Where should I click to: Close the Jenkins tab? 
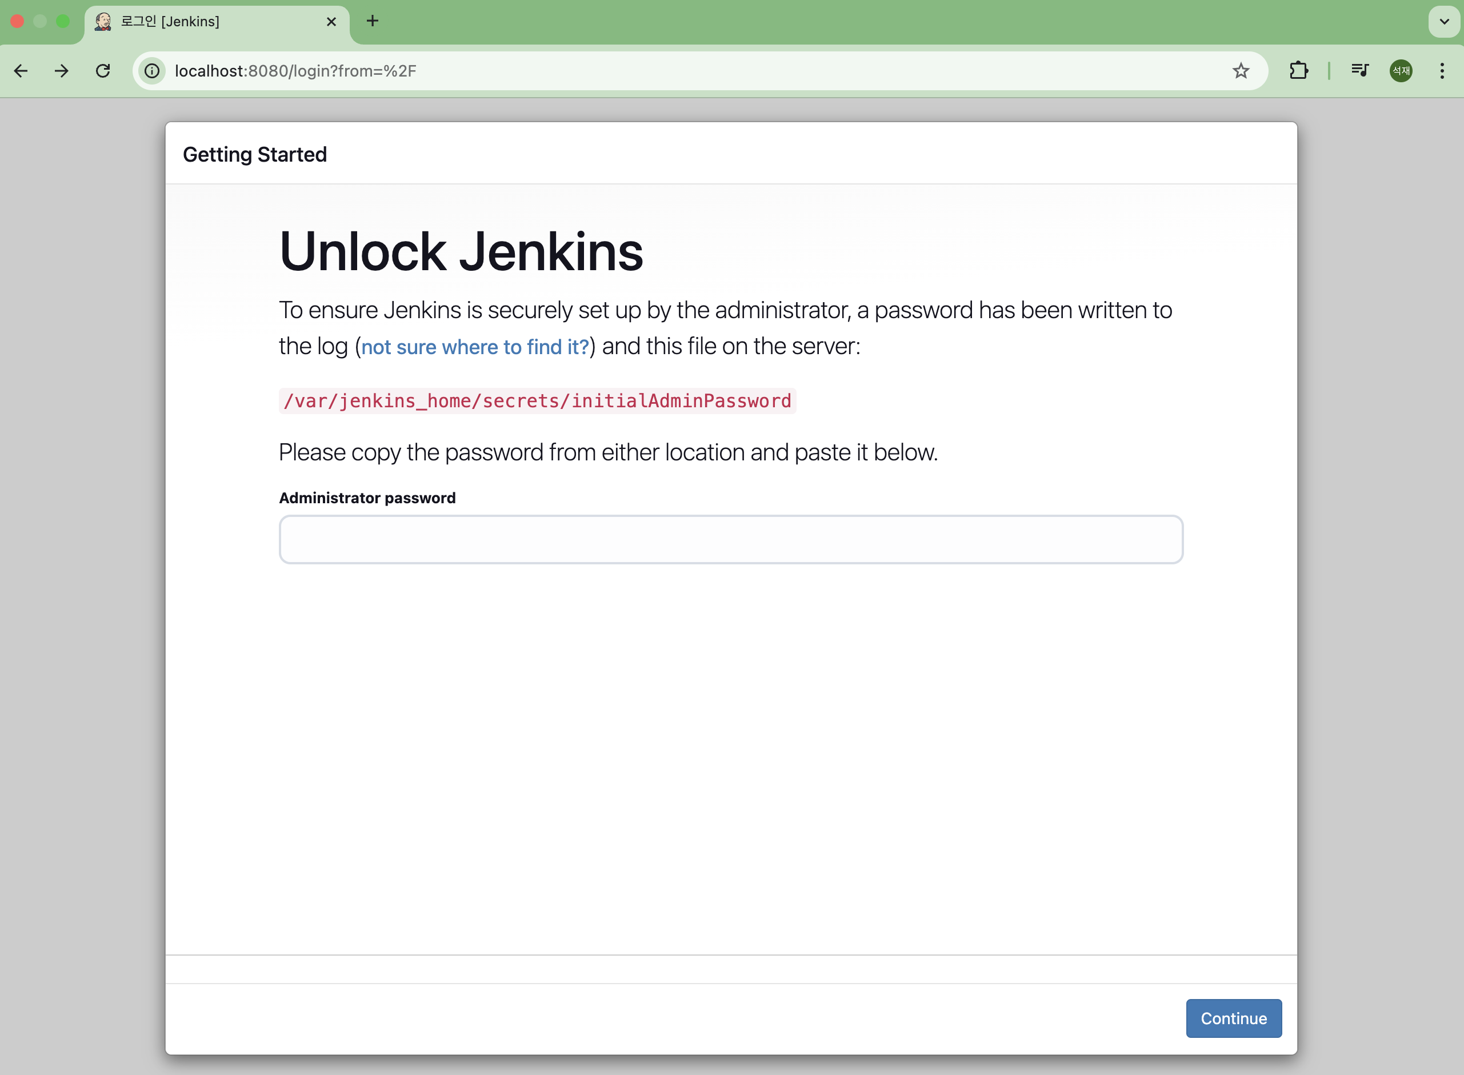pyautogui.click(x=331, y=22)
